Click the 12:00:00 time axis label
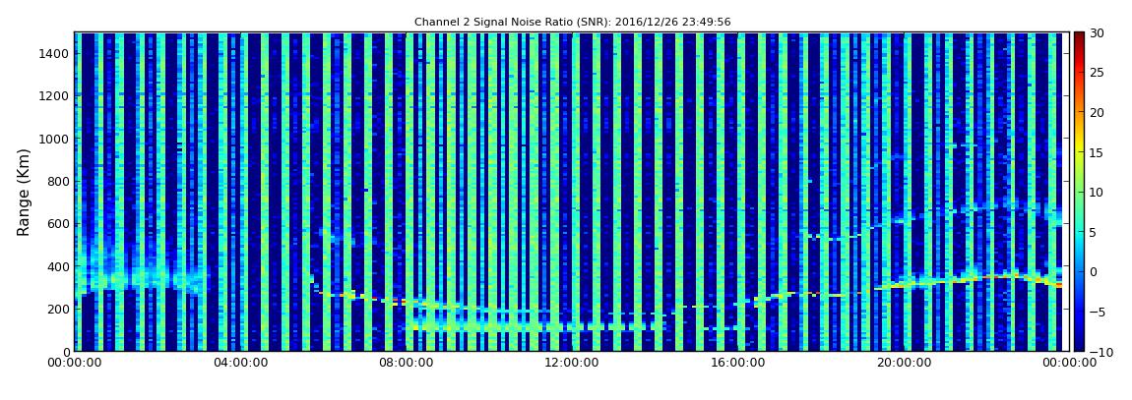The image size is (1132, 400). tap(571, 364)
